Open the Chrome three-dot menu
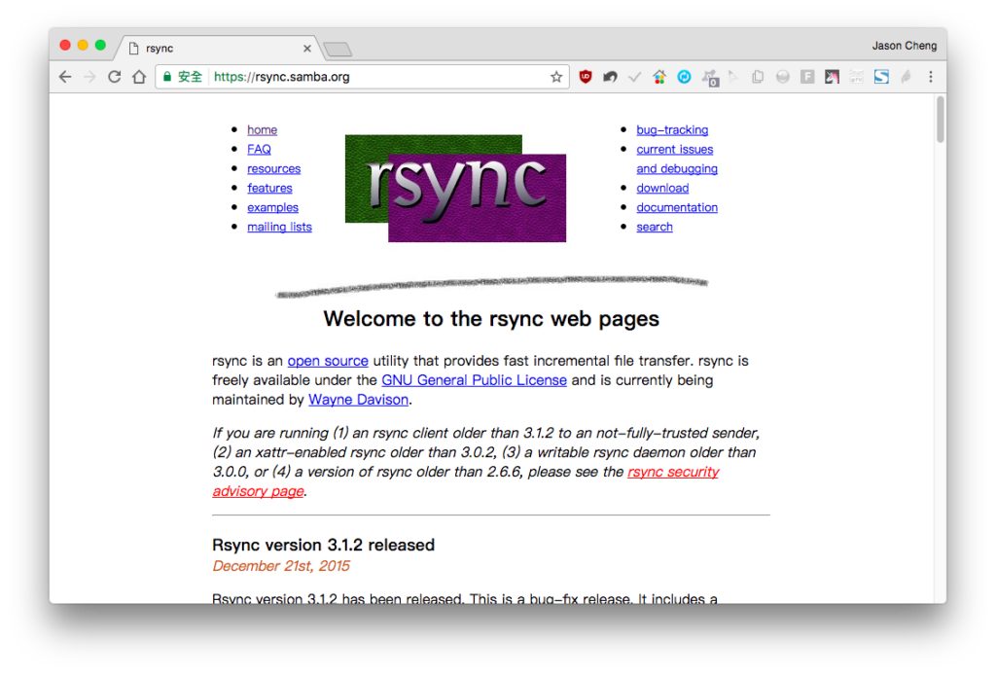 (931, 77)
